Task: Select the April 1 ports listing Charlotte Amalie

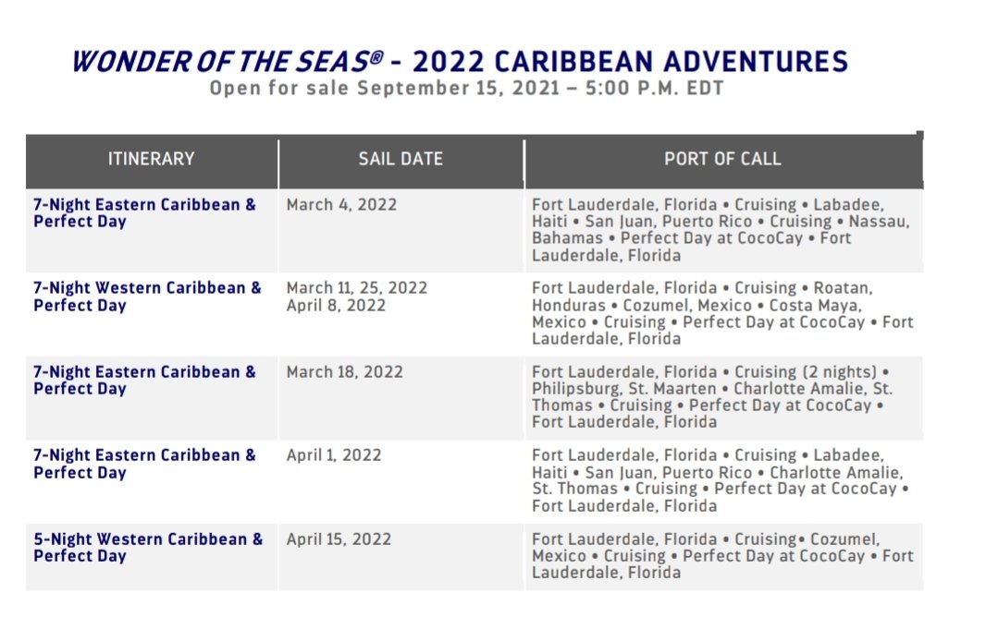Action: (720, 480)
